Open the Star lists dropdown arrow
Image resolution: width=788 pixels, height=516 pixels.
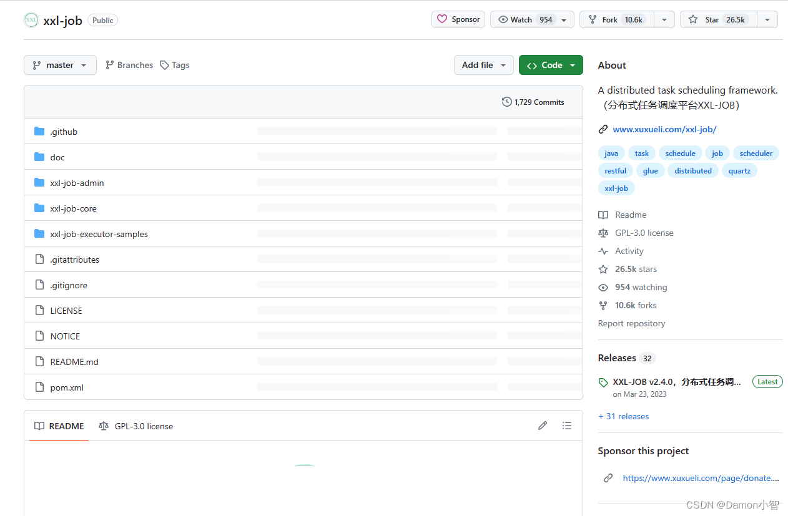coord(767,20)
